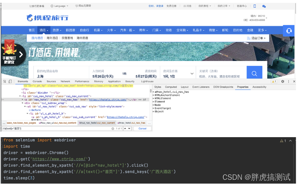Click the 酒店 navigation item
The width and height of the screenshot is (297, 185).
click(x=44, y=30)
